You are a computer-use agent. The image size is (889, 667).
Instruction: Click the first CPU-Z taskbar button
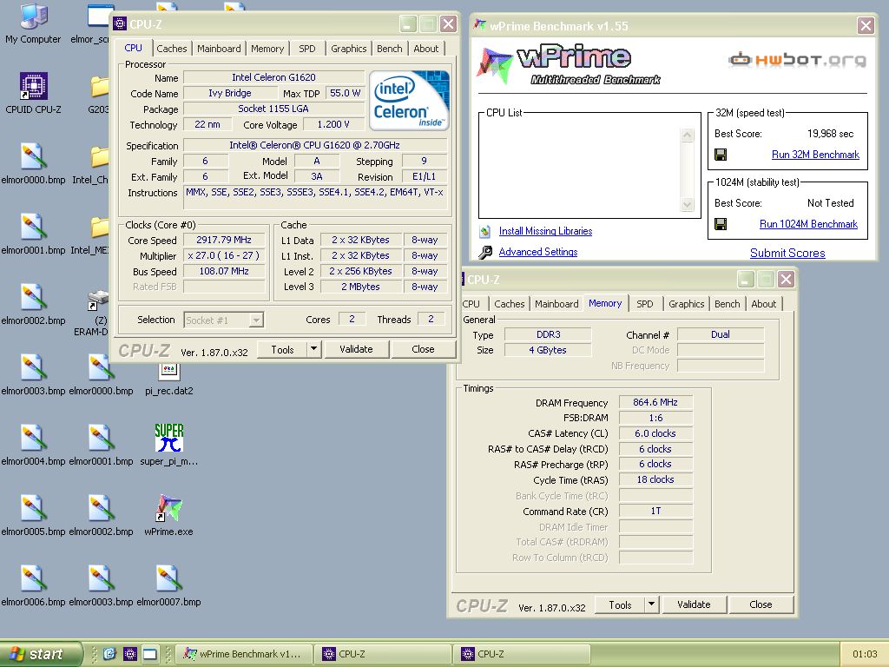coord(383,654)
